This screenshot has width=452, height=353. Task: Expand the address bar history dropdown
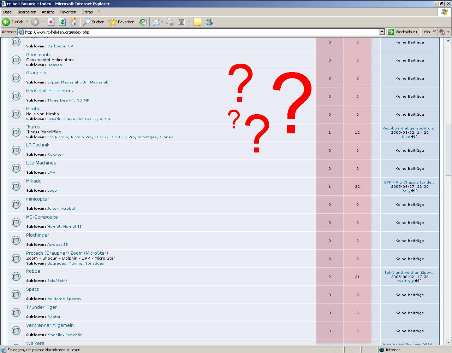382,32
